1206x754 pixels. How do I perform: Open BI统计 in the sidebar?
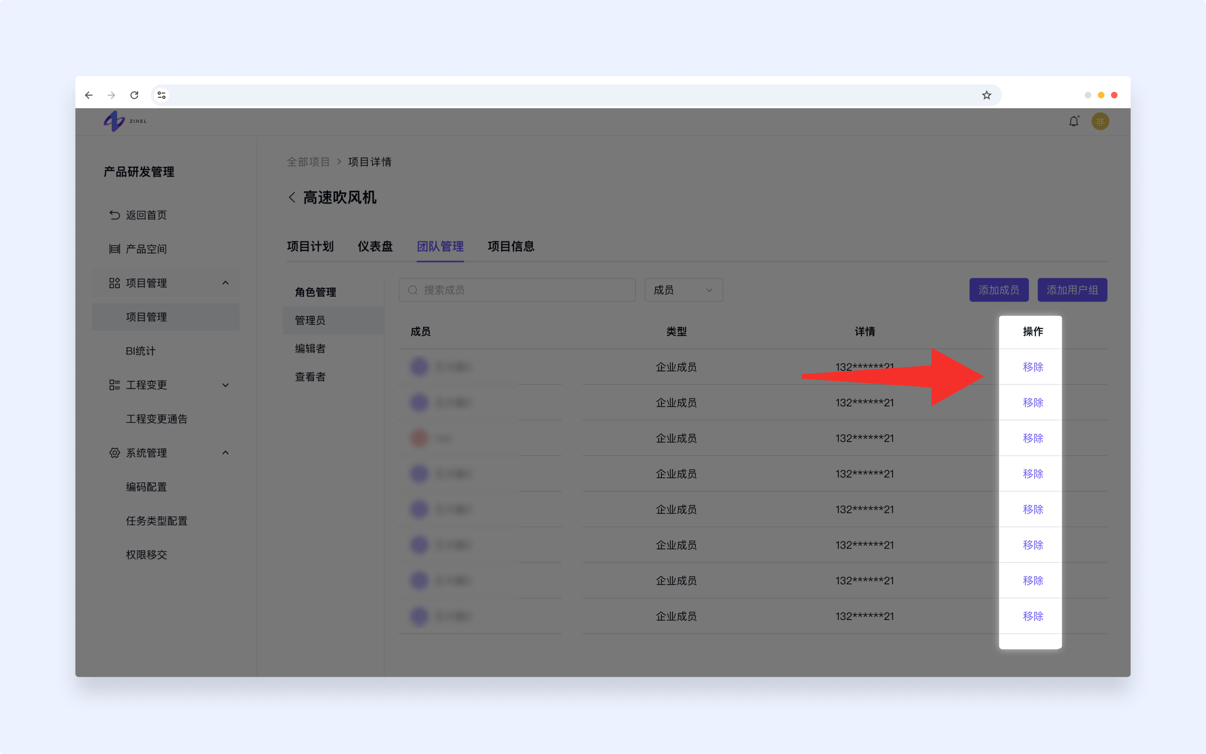(140, 351)
